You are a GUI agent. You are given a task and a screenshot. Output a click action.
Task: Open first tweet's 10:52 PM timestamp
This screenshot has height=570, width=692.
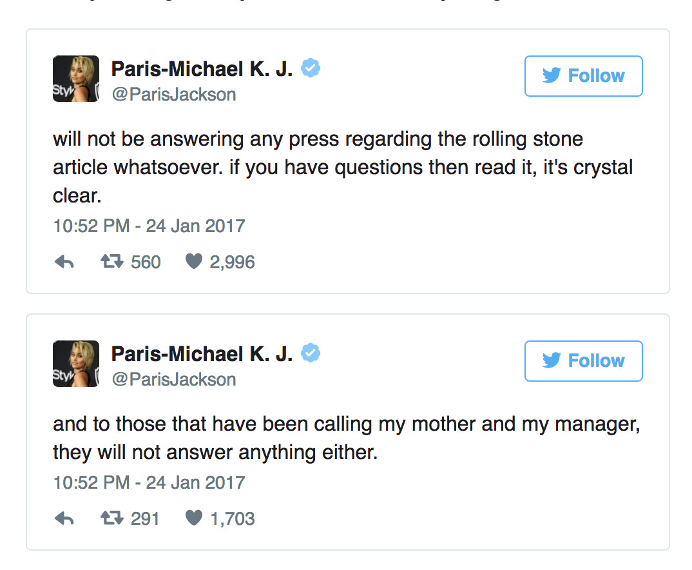click(91, 226)
